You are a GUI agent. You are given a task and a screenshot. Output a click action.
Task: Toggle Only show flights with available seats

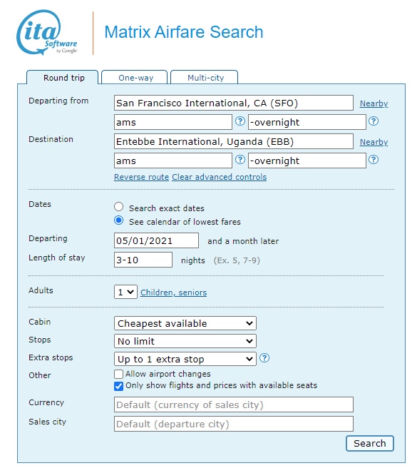[119, 386]
